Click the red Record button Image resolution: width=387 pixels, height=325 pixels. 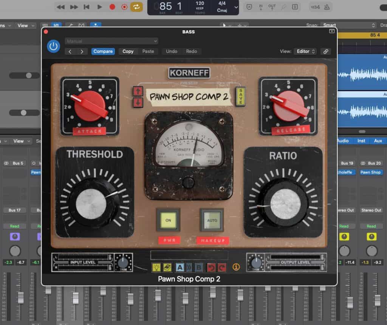(112, 7)
